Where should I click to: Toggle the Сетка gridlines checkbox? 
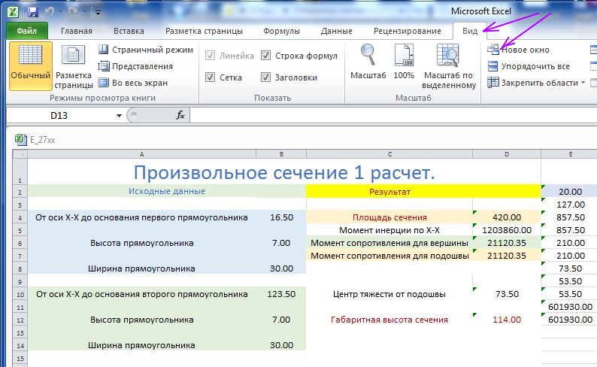pyautogui.click(x=211, y=77)
